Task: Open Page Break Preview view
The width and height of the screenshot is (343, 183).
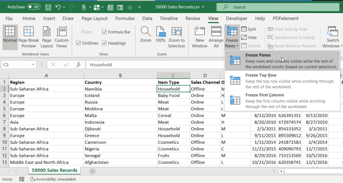Action: coord(28,37)
